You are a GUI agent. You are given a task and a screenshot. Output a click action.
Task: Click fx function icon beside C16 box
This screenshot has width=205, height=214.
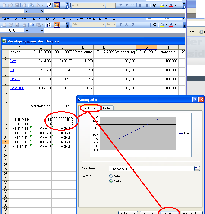(42, 30)
